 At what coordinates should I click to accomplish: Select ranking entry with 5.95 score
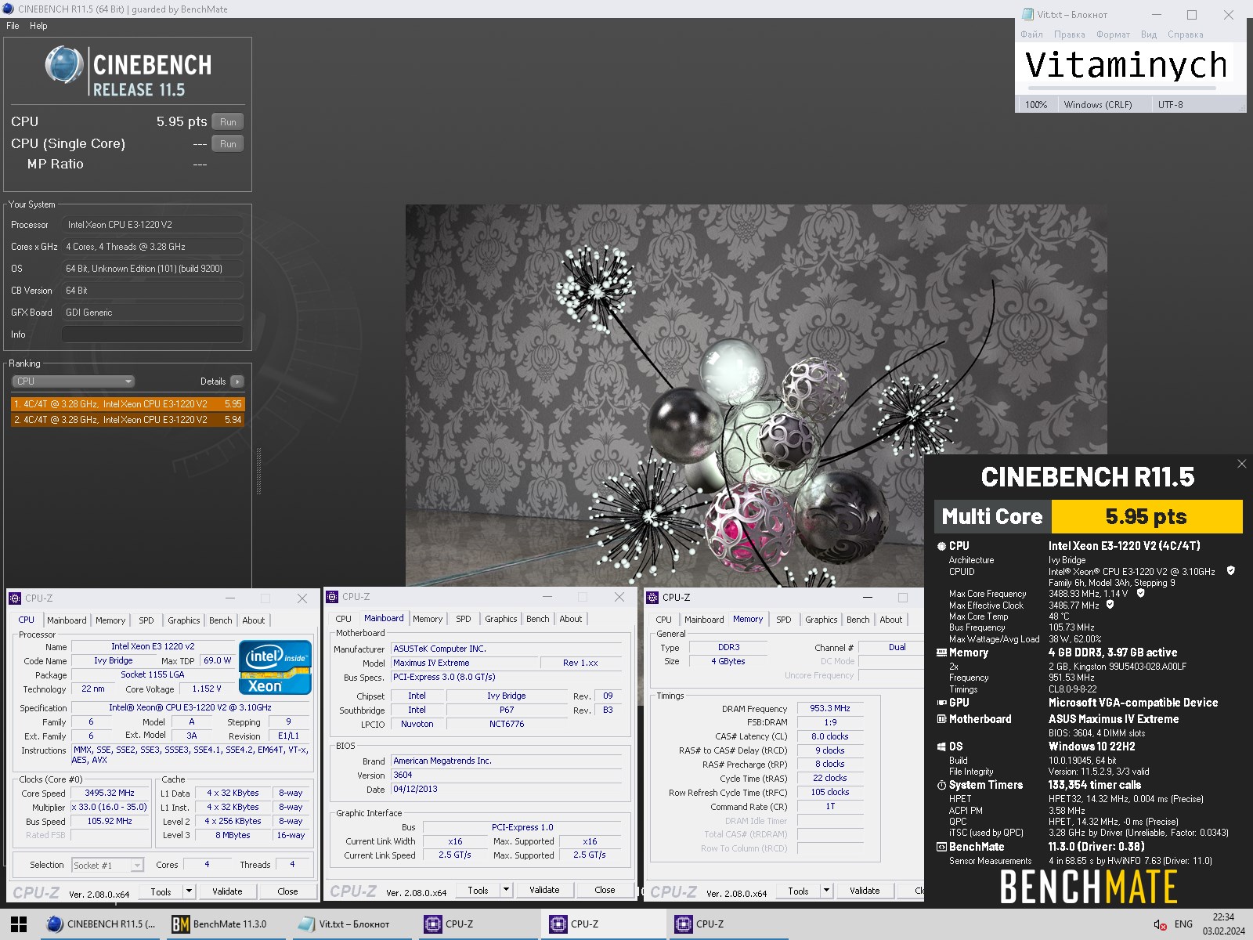point(128,404)
